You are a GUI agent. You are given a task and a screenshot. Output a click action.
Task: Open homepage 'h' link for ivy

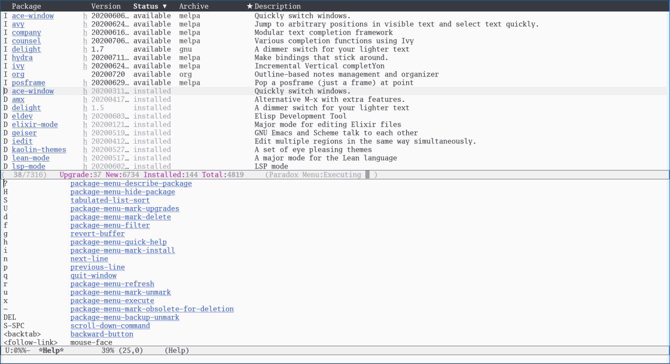85,66
